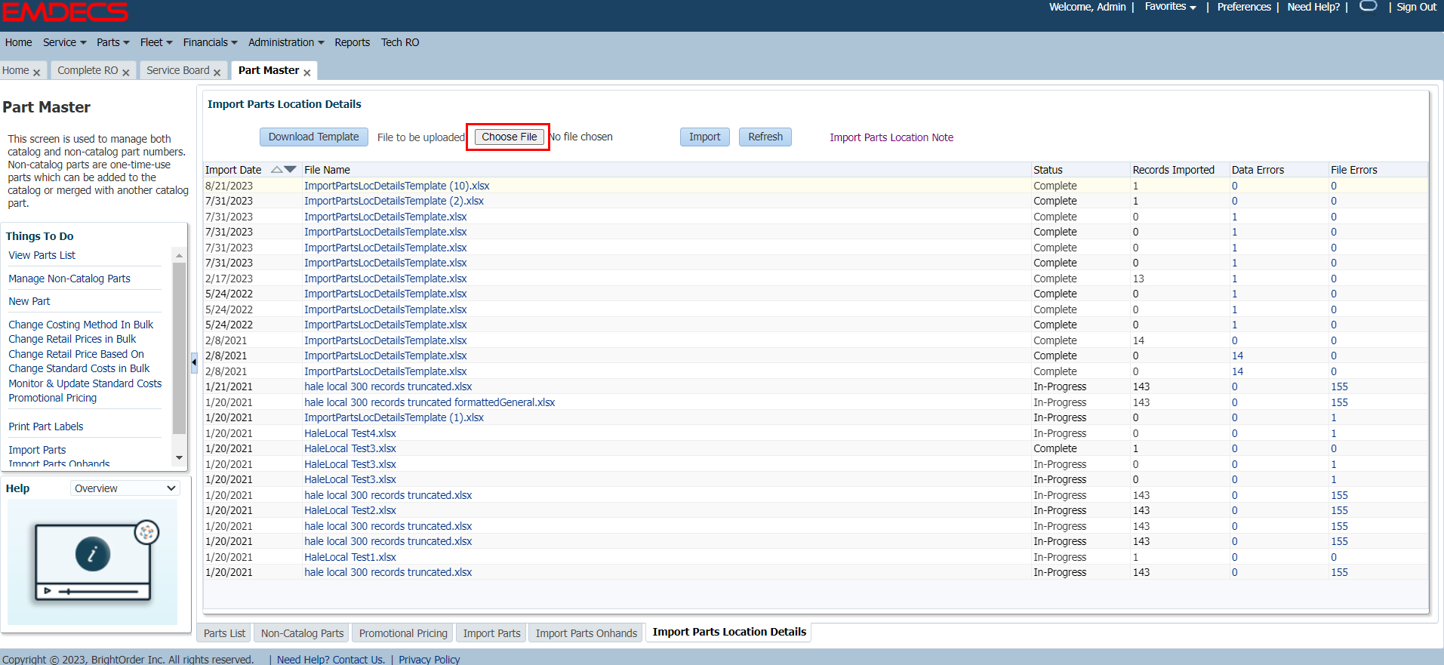Close the Home tab with its x icon
The width and height of the screenshot is (1444, 665).
[36, 72]
